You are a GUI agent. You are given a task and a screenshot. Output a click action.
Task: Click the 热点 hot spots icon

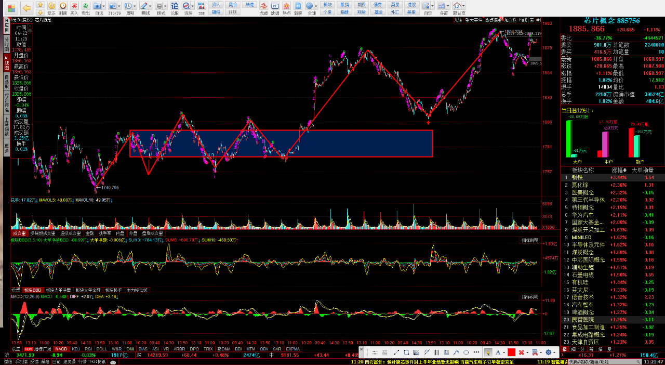tap(286, 7)
